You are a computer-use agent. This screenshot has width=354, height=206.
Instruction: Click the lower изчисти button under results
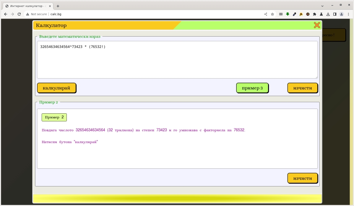(x=302, y=178)
